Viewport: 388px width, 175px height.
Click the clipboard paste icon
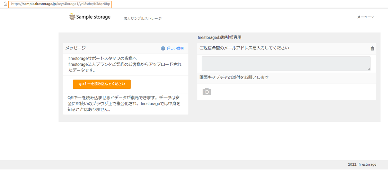pos(372,48)
